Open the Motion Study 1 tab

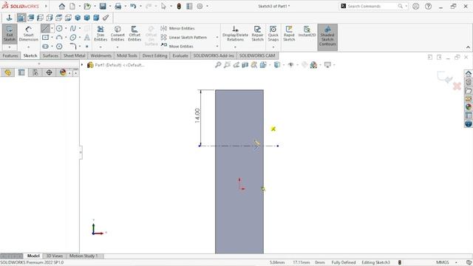coord(84,256)
